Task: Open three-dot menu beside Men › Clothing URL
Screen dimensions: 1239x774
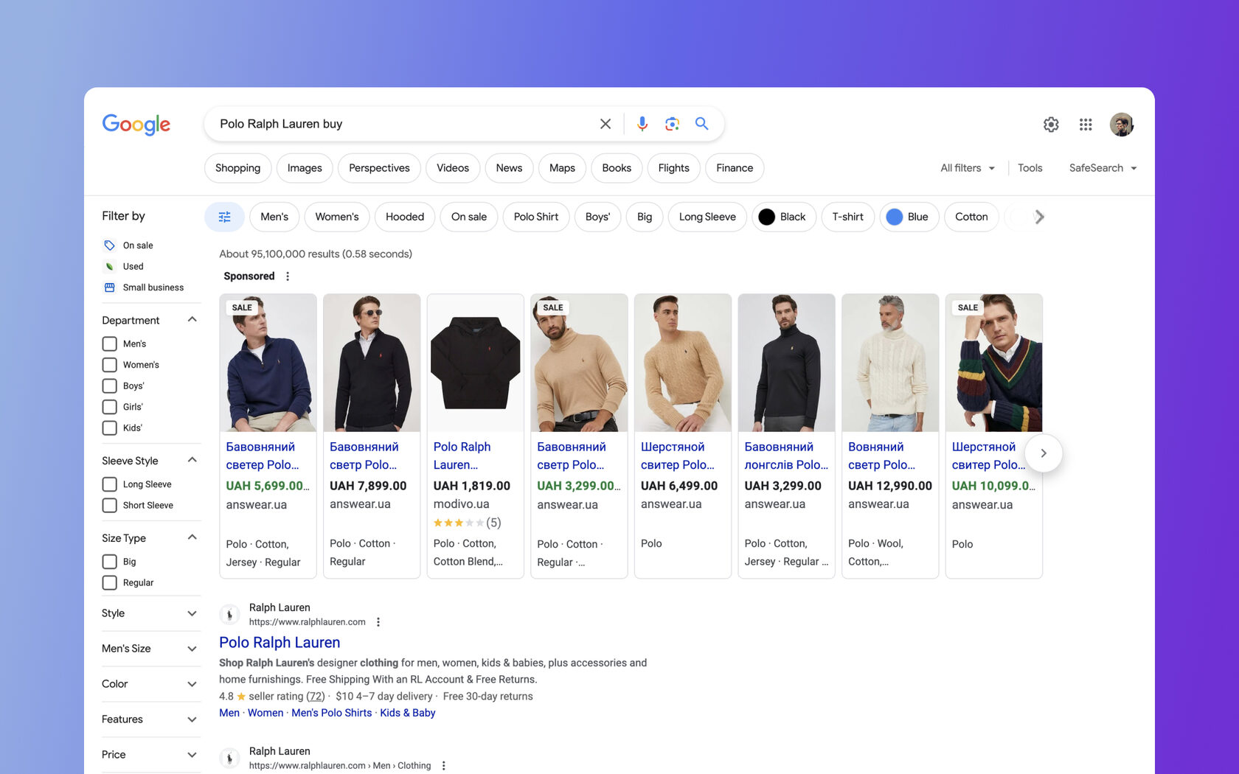Action: tap(444, 766)
